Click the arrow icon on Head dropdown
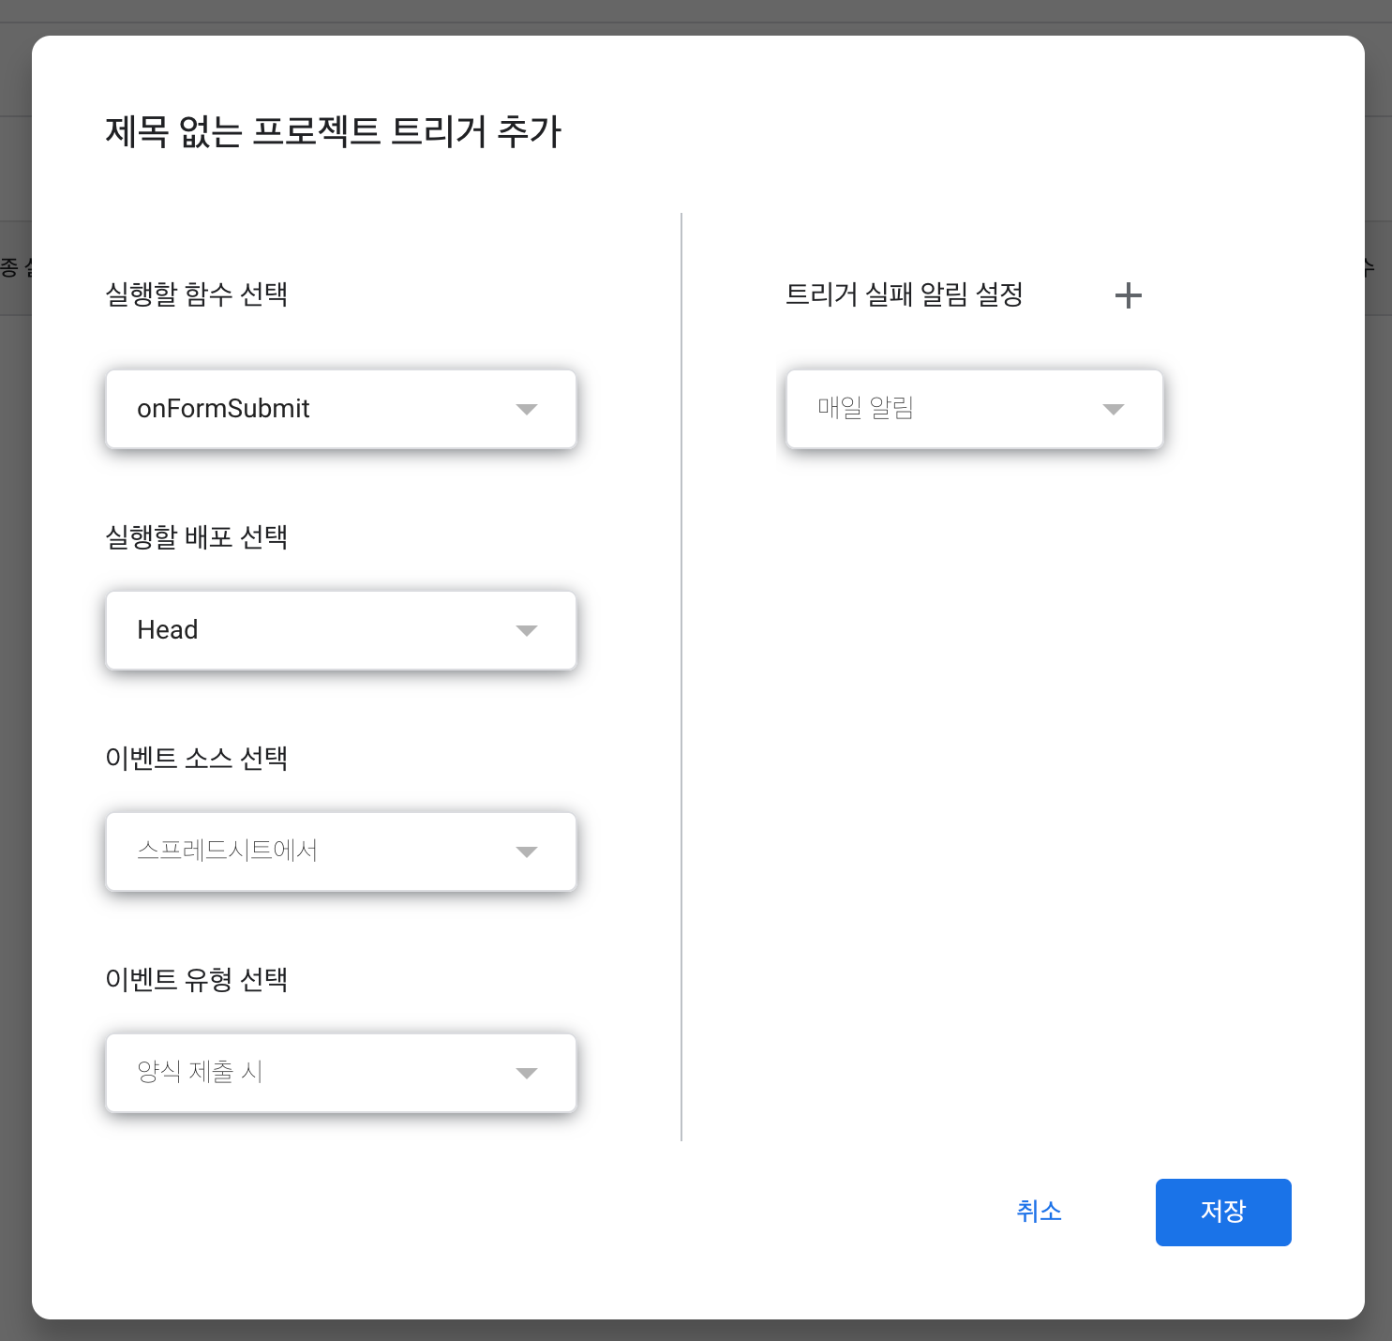Image resolution: width=1392 pixels, height=1341 pixels. pos(527,630)
